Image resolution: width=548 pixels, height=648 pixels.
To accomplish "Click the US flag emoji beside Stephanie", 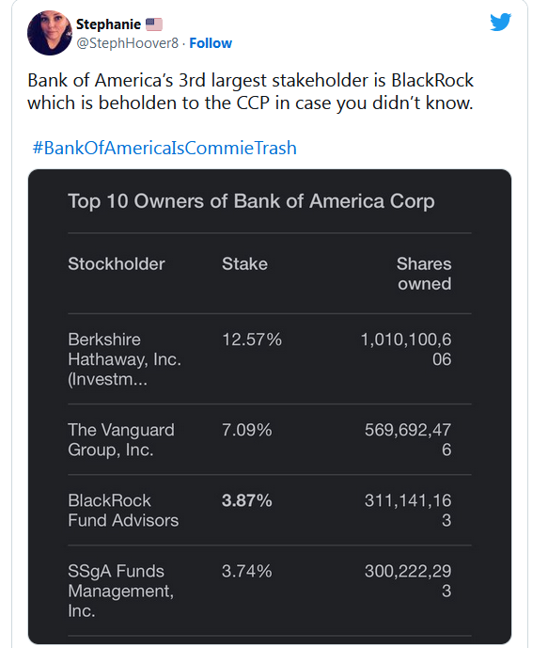I will [x=153, y=24].
